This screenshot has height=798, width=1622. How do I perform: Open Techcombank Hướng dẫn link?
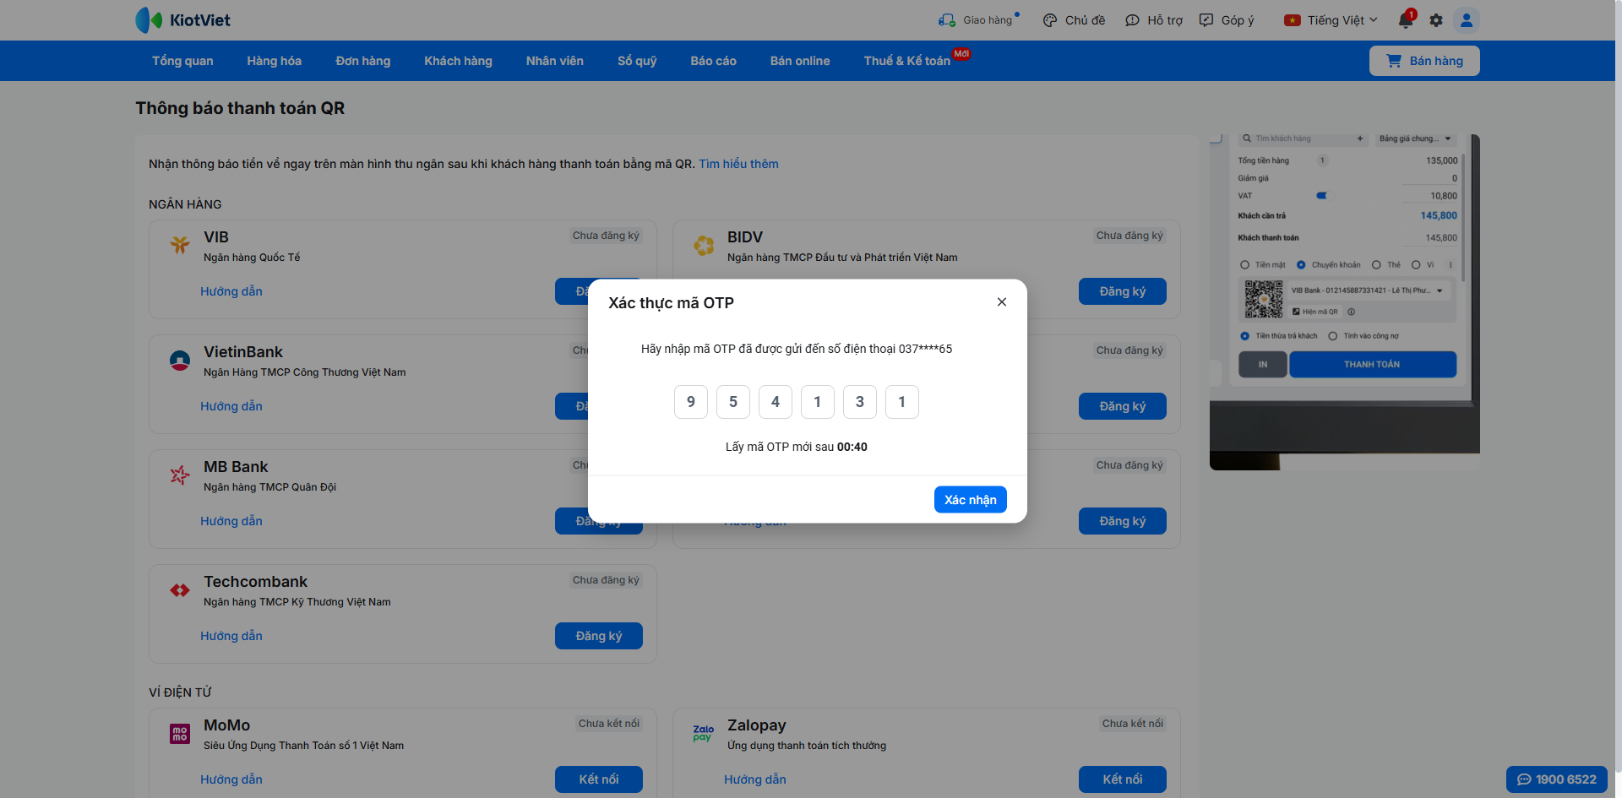tap(231, 636)
